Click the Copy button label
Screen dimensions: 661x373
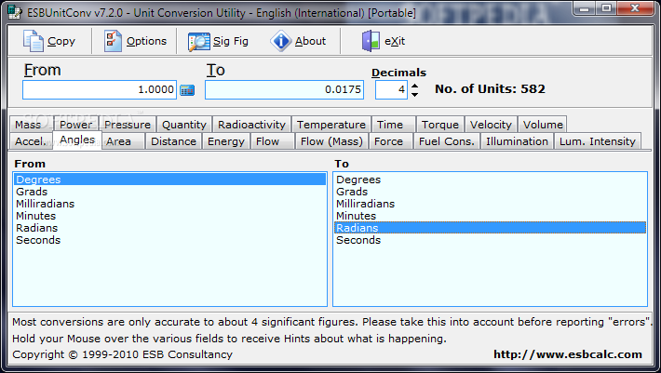(61, 41)
